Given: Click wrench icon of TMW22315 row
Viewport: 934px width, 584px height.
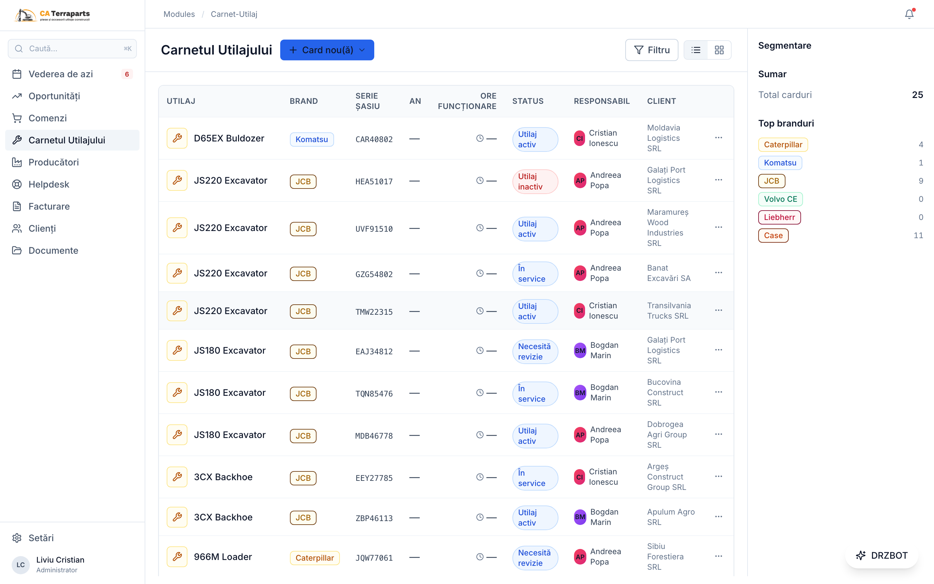Looking at the screenshot, I should (177, 311).
